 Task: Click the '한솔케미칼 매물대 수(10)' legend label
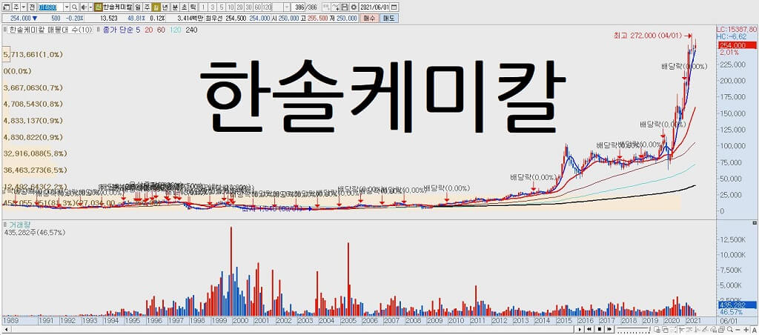point(50,30)
